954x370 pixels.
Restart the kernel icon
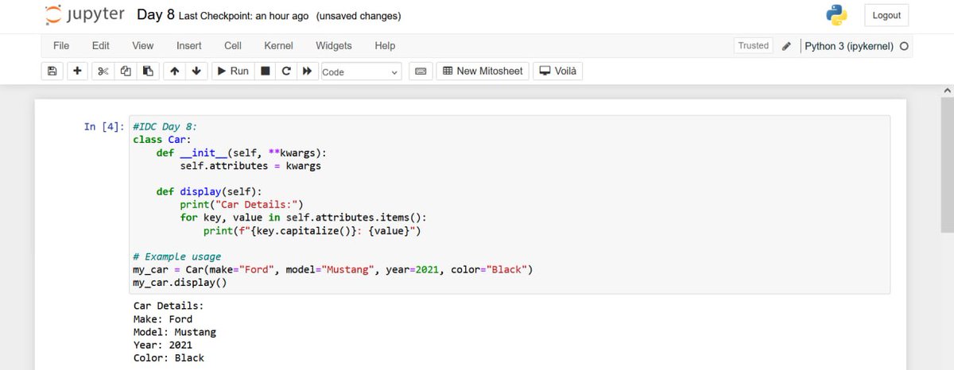[286, 71]
